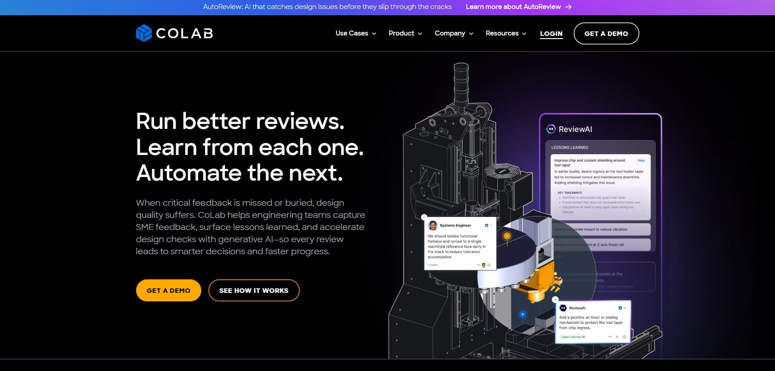Image resolution: width=775 pixels, height=371 pixels.
Task: Expand the Product dropdown menu
Action: tap(405, 33)
